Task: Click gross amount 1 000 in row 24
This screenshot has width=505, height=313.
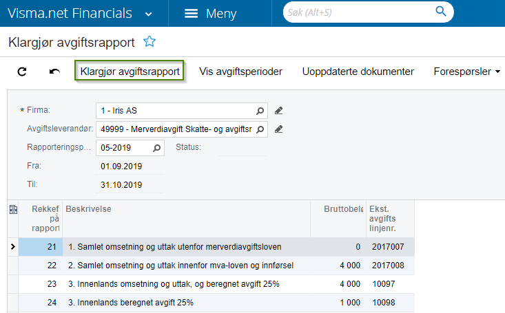Action: click(x=350, y=303)
